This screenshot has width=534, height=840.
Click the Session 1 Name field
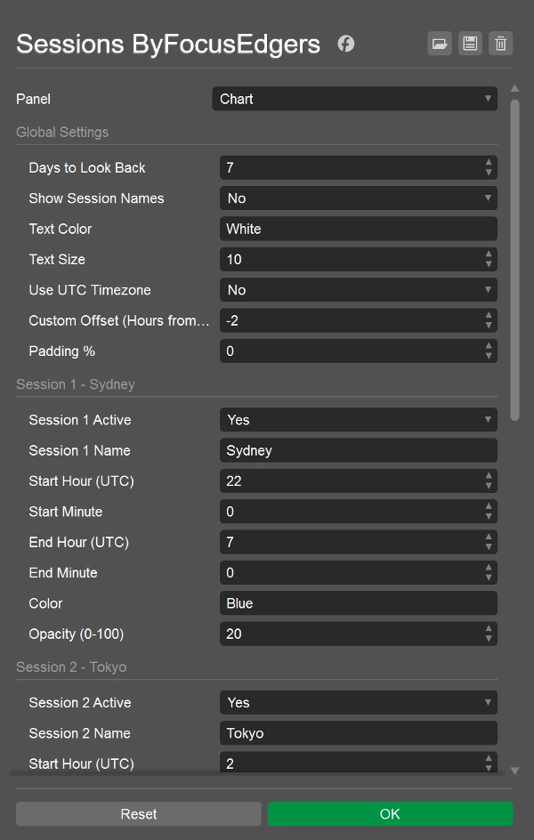(x=358, y=450)
